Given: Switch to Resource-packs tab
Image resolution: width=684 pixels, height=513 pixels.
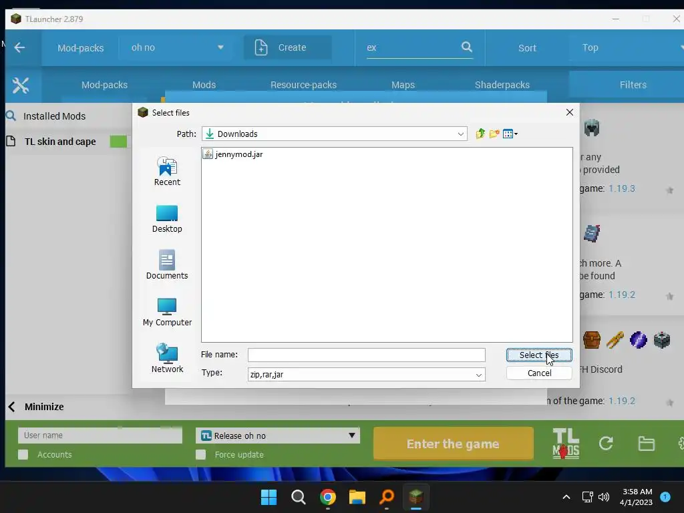Looking at the screenshot, I should (x=304, y=85).
